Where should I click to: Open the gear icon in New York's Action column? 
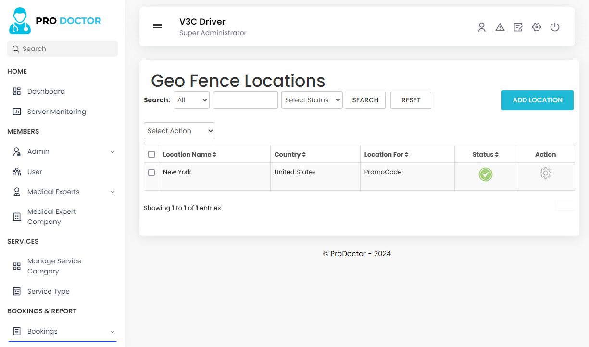pos(545,173)
